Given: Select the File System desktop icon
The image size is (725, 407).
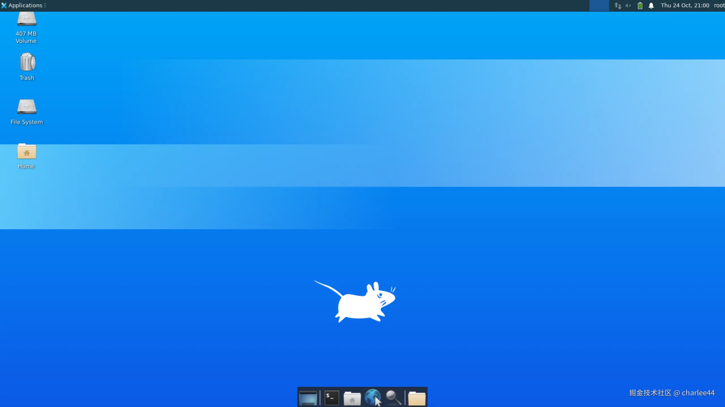Looking at the screenshot, I should (27, 107).
